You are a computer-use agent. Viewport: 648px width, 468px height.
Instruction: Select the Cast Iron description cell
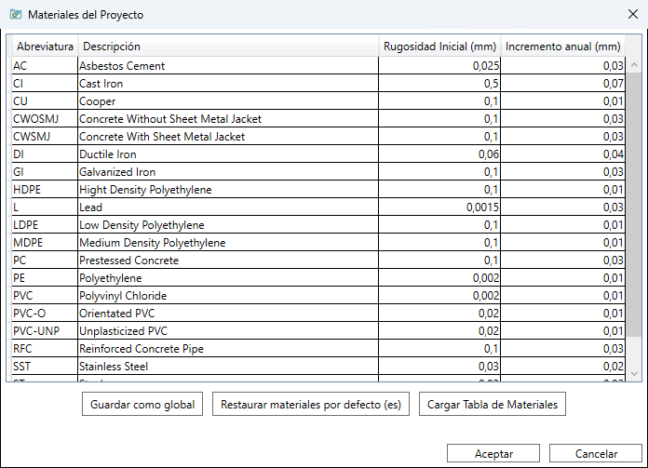click(228, 84)
